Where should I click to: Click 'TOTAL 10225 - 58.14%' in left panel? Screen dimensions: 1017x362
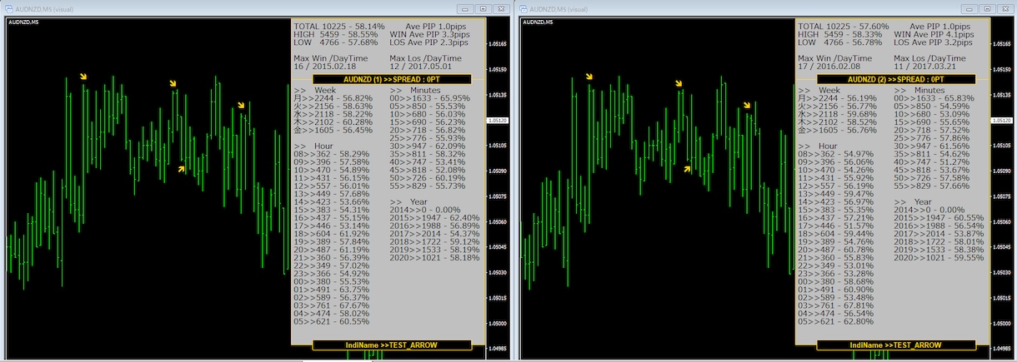(339, 27)
